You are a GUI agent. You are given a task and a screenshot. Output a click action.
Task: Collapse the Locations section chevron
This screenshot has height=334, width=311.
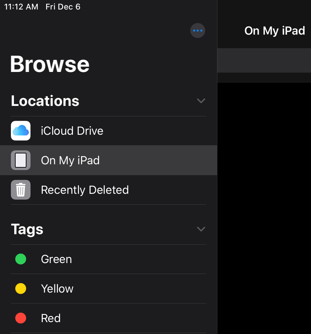pyautogui.click(x=201, y=101)
